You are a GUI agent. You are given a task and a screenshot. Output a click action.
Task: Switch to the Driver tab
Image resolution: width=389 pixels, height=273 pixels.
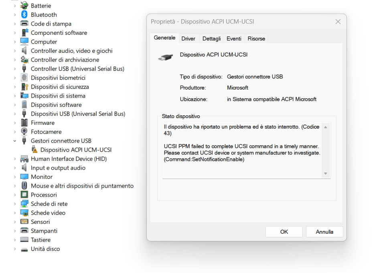[188, 38]
